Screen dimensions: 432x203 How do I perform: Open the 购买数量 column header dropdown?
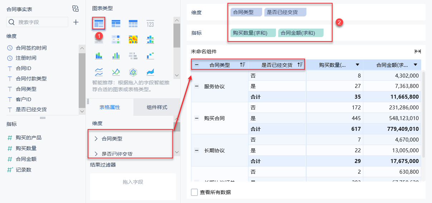358,65
